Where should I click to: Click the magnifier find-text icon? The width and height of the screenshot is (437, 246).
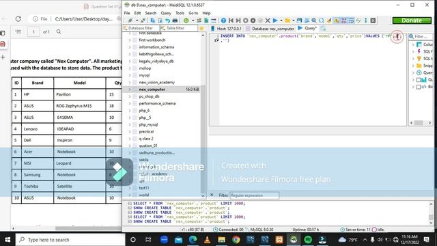[314, 20]
